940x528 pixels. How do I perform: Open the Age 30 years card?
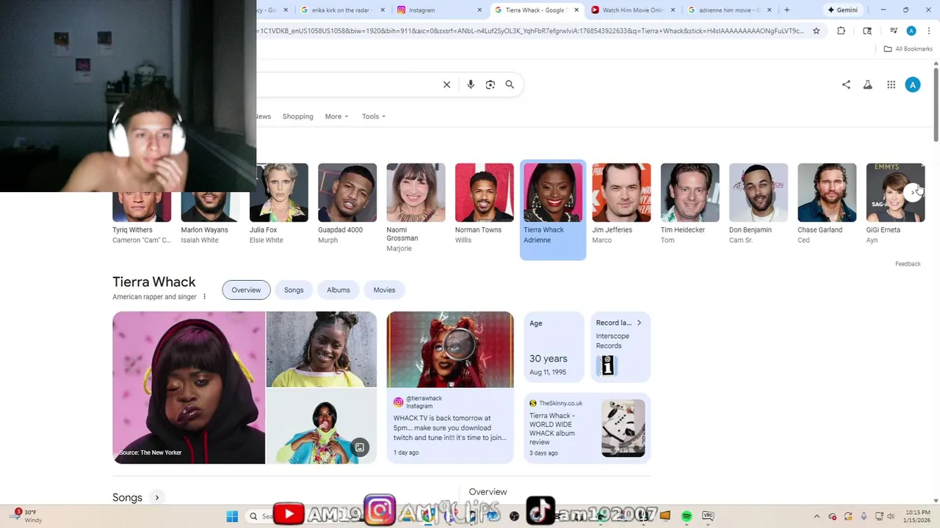(x=554, y=347)
